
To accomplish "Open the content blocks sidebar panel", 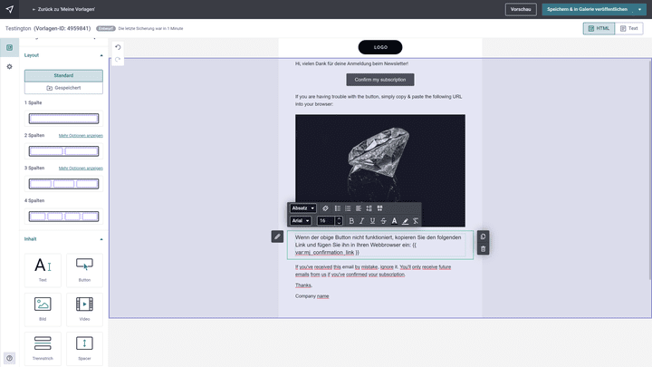I will (10, 47).
